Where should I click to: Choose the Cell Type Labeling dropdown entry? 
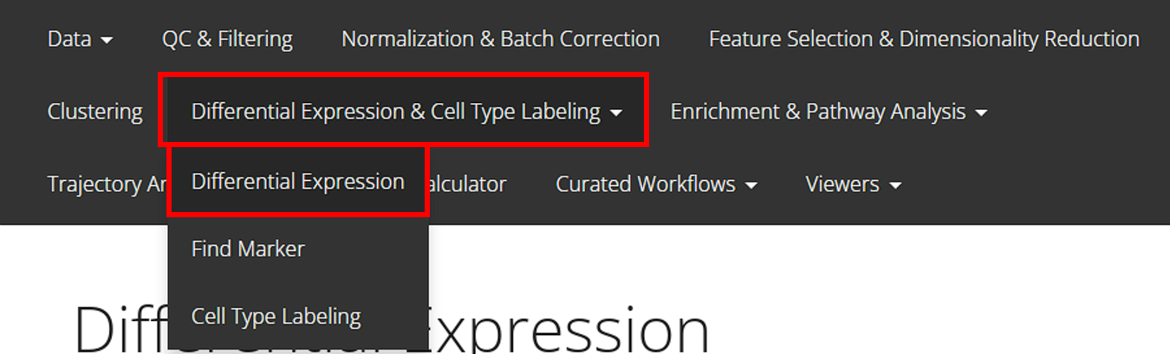276,317
